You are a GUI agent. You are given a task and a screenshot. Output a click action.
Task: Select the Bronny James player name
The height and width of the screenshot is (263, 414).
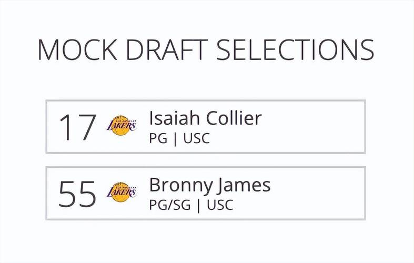(x=210, y=185)
